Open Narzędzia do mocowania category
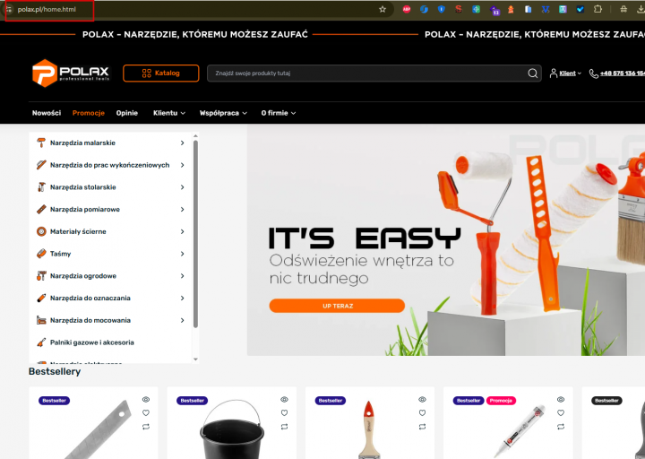Image resolution: width=645 pixels, height=459 pixels. 90,320
